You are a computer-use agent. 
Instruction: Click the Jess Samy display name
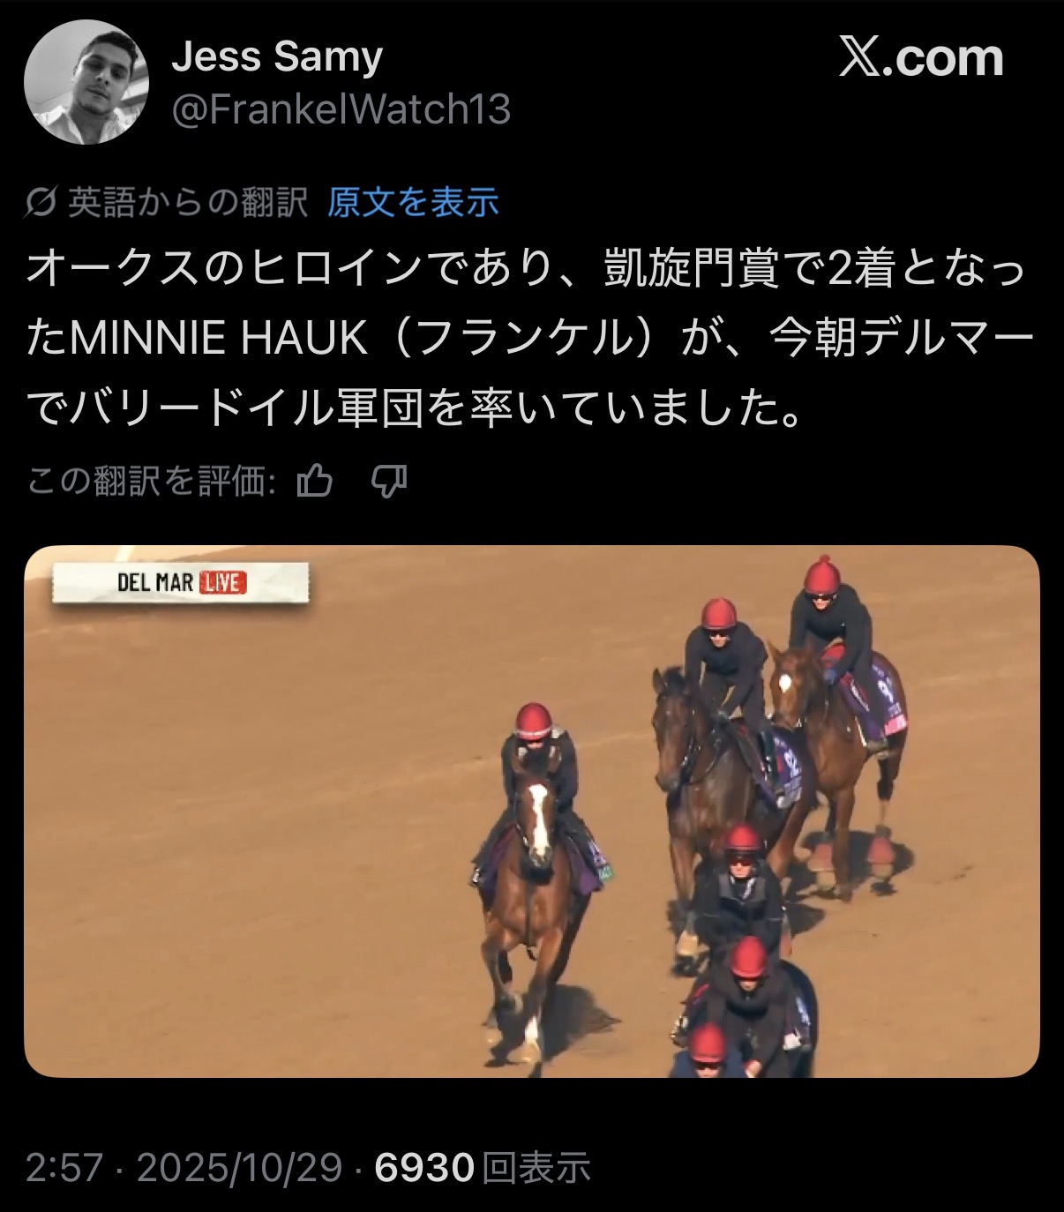277,57
